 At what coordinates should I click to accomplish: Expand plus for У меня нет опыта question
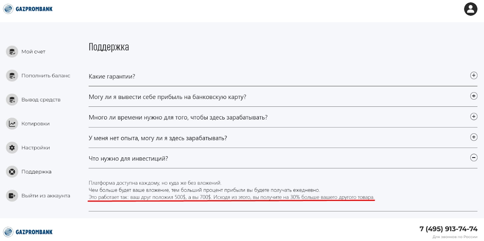pyautogui.click(x=474, y=137)
